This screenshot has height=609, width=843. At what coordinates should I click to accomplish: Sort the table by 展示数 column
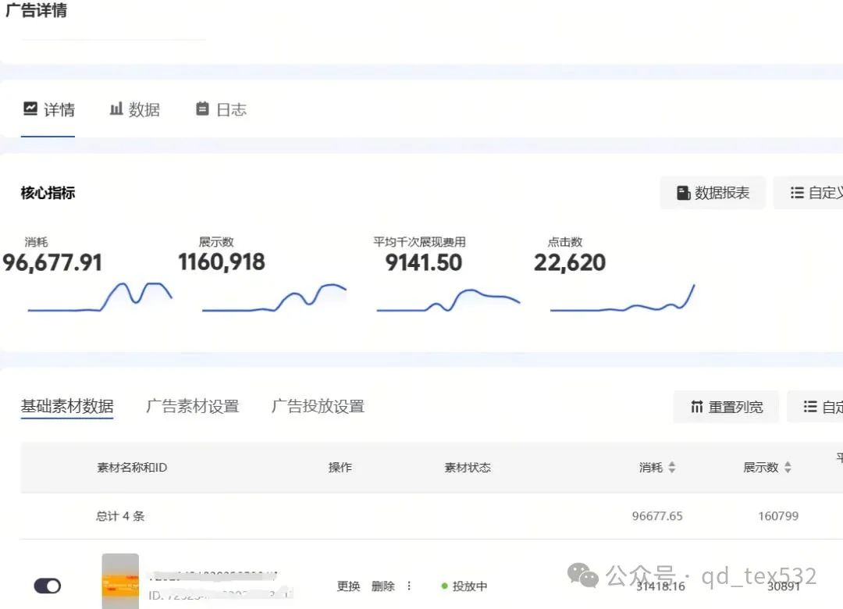788,468
